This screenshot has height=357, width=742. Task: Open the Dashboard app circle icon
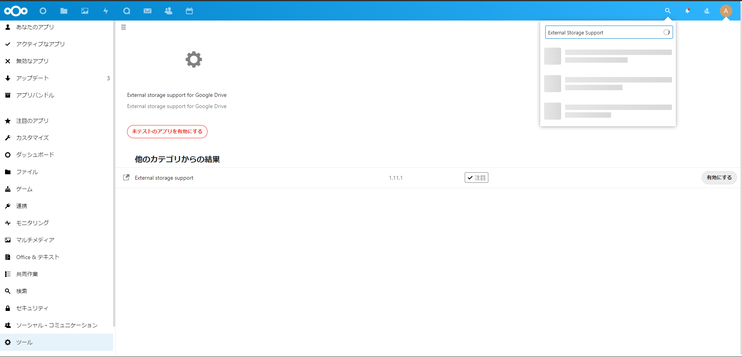[x=43, y=11]
